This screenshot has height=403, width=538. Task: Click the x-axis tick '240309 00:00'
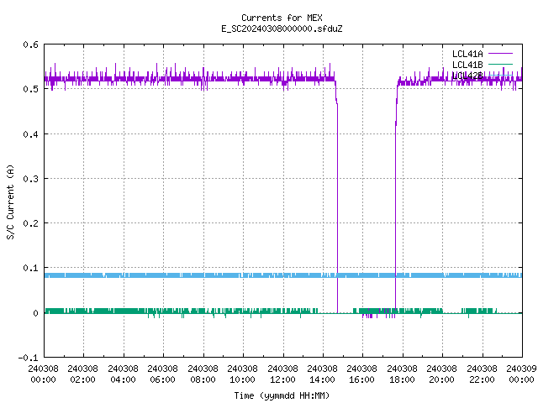click(x=521, y=374)
